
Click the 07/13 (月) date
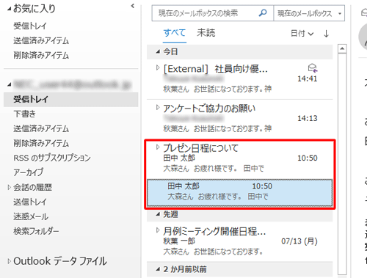[299, 241]
